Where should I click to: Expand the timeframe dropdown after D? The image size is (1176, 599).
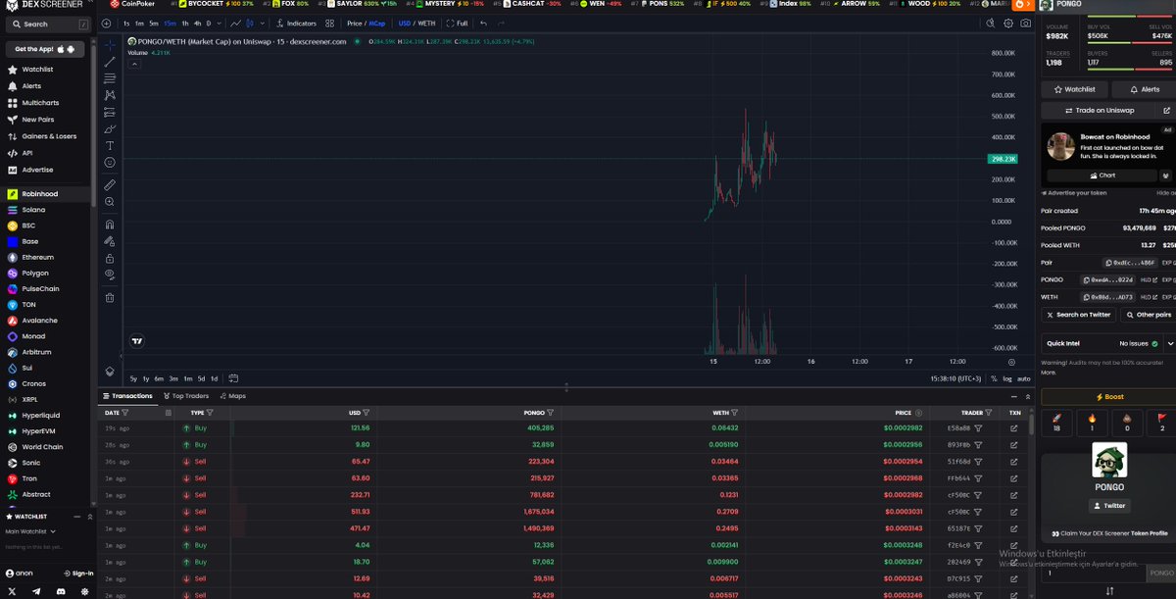pos(219,23)
